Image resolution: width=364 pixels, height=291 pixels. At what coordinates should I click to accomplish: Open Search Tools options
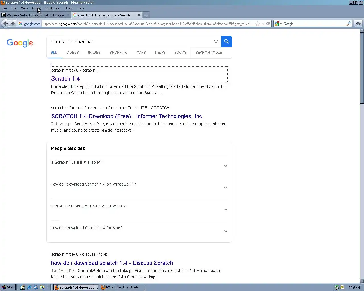point(209,53)
